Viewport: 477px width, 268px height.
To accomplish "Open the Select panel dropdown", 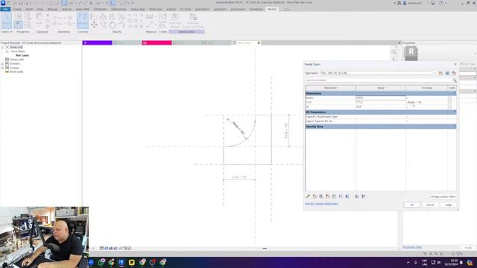I will pyautogui.click(x=7, y=31).
